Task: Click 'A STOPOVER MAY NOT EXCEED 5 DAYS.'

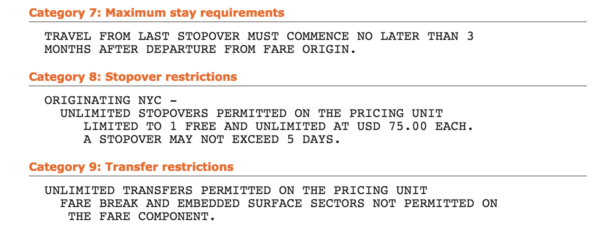Action: pyautogui.click(x=212, y=139)
